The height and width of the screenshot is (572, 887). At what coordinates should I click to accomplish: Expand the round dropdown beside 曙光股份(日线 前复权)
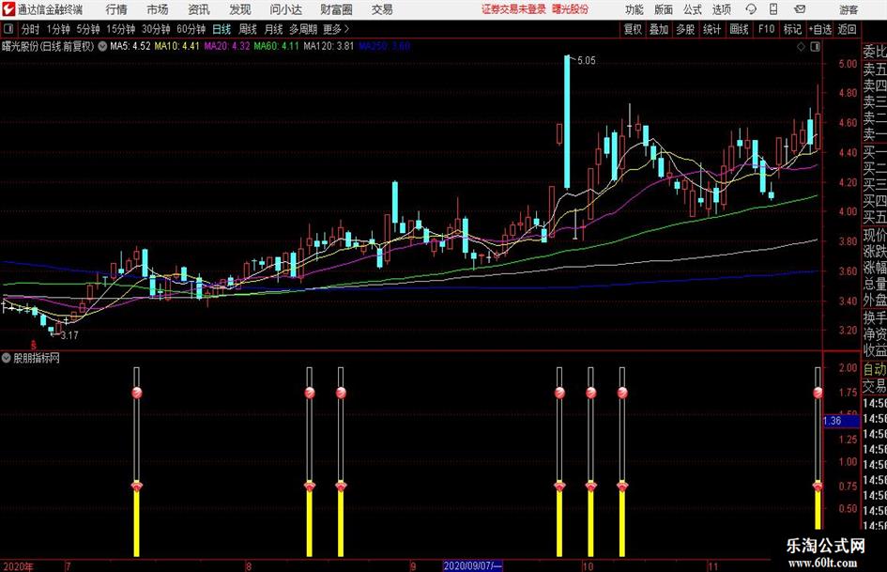coord(102,46)
